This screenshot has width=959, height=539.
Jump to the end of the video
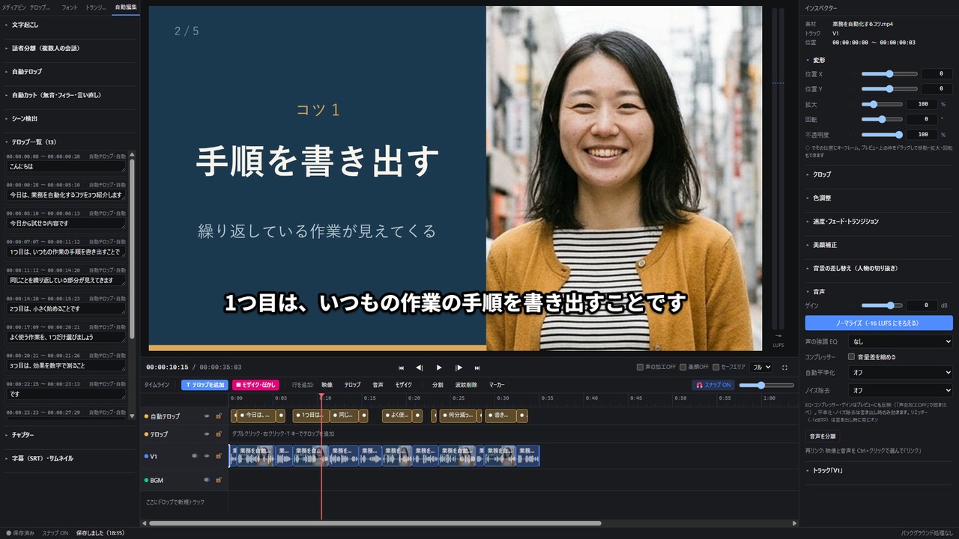[477, 368]
